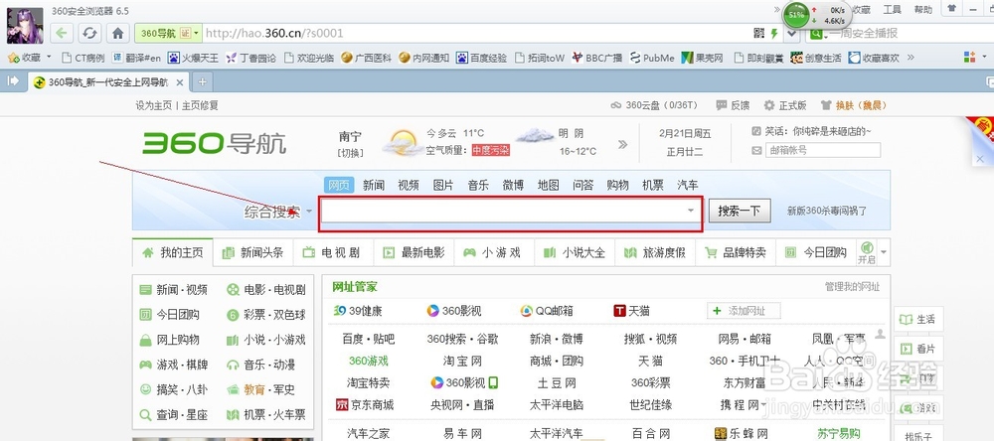This screenshot has height=441, width=994.
Task: Open 360云盘 cloud drive link
Action: click(x=654, y=105)
